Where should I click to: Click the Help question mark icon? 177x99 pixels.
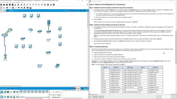[87, 5]
